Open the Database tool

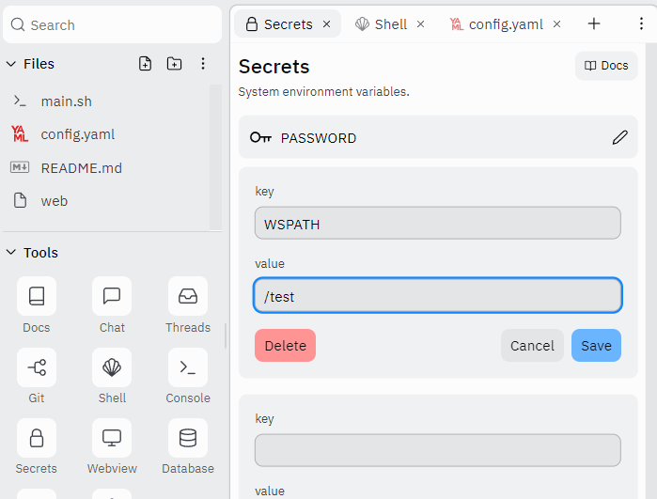coord(188,438)
